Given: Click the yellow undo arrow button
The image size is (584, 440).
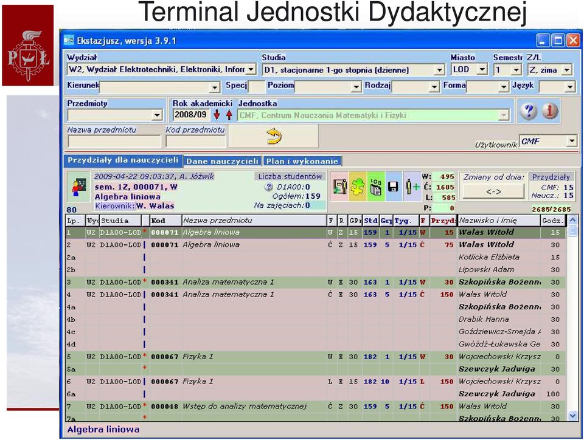Looking at the screenshot, I should click(274, 136).
